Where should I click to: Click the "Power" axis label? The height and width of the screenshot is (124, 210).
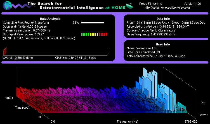203,115
